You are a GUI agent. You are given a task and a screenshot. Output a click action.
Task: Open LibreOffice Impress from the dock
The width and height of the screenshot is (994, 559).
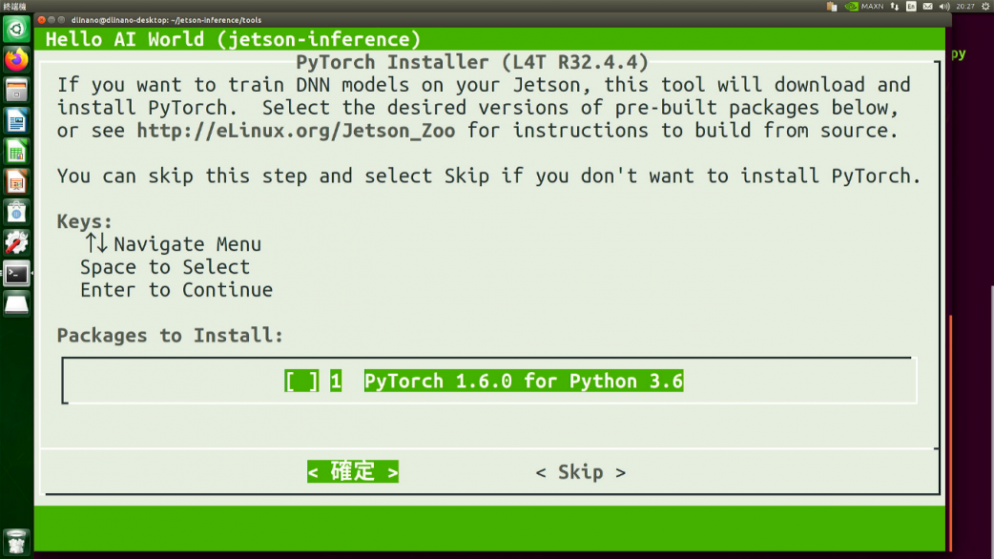pyautogui.click(x=16, y=182)
